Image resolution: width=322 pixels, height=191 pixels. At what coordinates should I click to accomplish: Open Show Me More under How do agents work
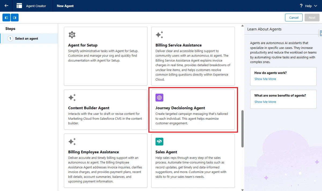[x=265, y=79]
